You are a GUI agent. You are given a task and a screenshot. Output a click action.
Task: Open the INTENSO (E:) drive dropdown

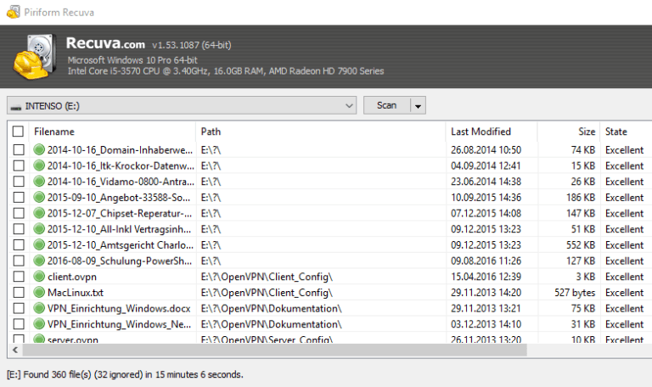pos(182,105)
